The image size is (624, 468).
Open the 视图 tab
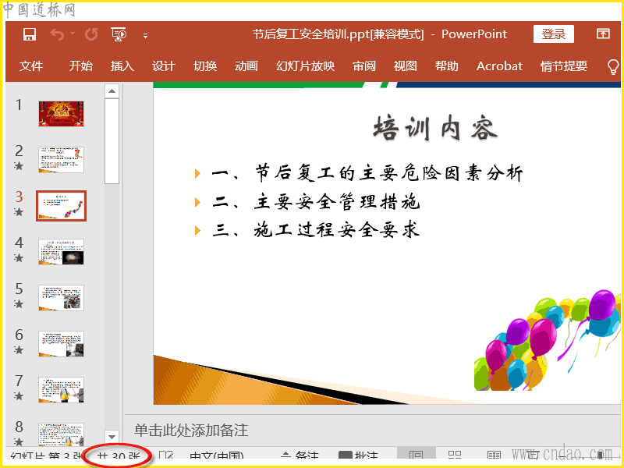(x=405, y=66)
